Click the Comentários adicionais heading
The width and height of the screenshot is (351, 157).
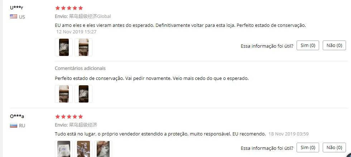click(x=80, y=68)
